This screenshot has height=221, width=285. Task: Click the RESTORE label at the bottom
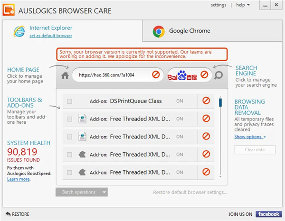[20, 214]
